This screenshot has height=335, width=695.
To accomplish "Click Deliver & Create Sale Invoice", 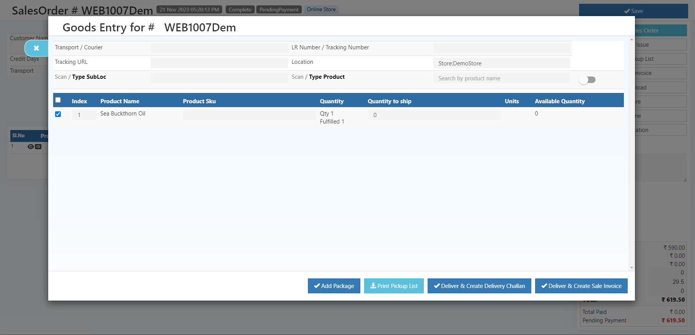I will pyautogui.click(x=581, y=286).
